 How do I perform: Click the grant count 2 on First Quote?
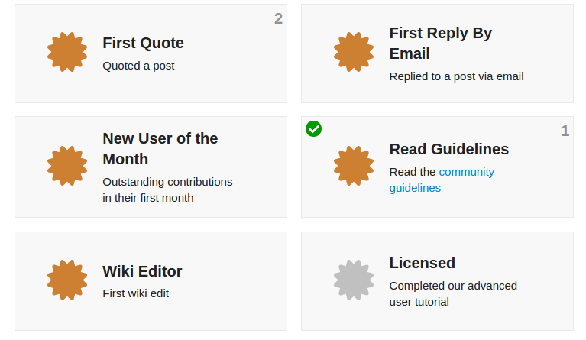click(x=278, y=18)
